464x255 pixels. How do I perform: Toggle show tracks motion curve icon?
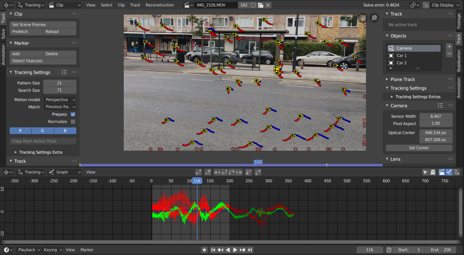tap(449, 172)
